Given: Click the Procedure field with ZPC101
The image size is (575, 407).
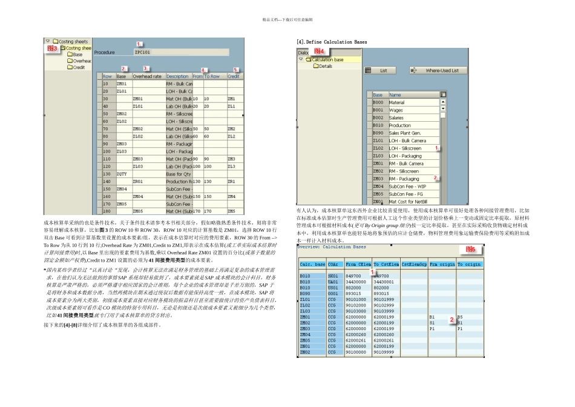Looking at the screenshot, I should (x=182, y=52).
